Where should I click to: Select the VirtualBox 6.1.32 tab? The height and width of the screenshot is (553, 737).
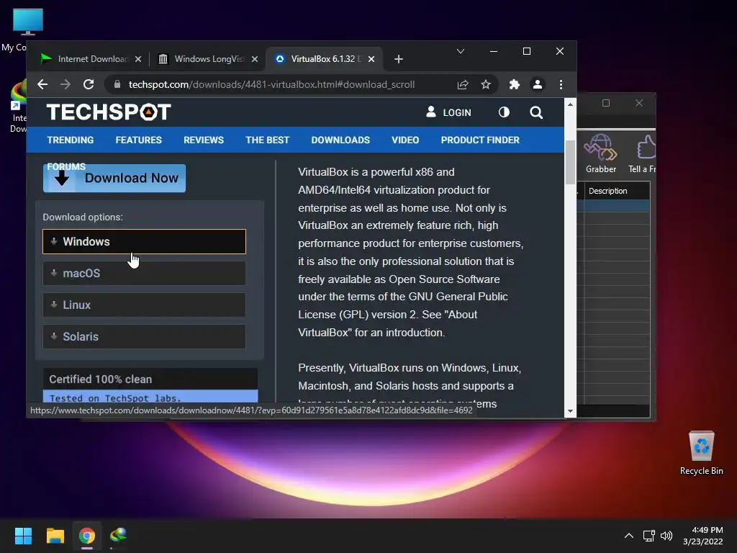326,59
